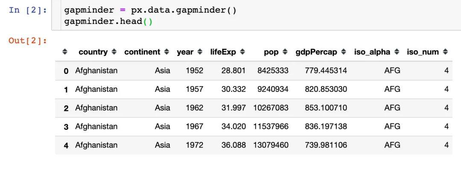Click the 1957 year cell
The width and height of the screenshot is (461, 169).
[x=194, y=89]
